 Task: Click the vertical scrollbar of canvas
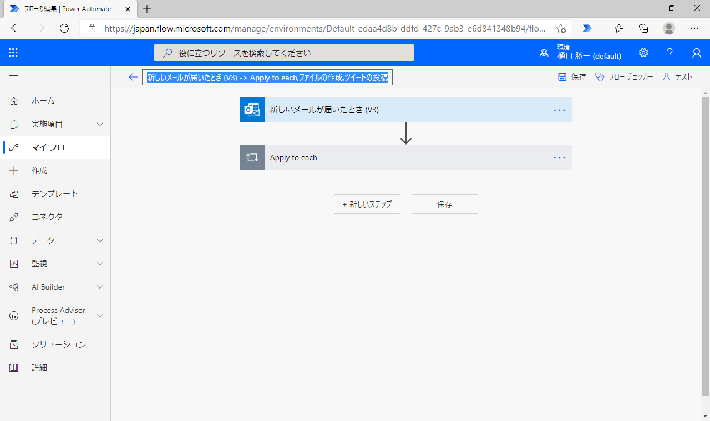[705, 247]
